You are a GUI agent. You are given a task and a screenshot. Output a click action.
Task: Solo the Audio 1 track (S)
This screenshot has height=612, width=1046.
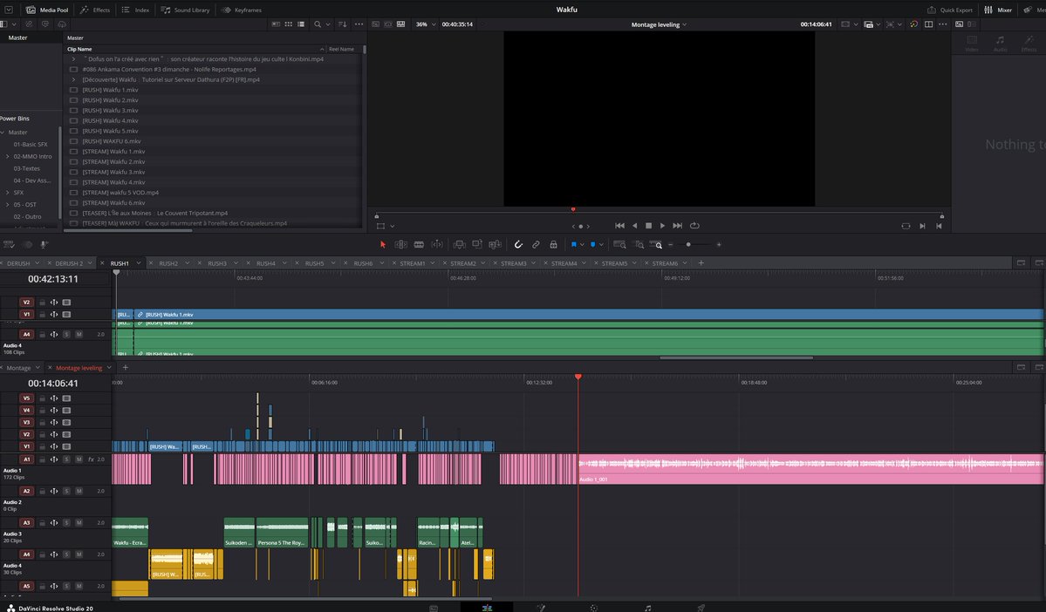(x=66, y=459)
